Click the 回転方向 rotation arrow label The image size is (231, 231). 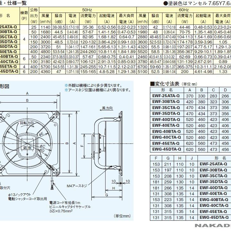(x=27, y=123)
